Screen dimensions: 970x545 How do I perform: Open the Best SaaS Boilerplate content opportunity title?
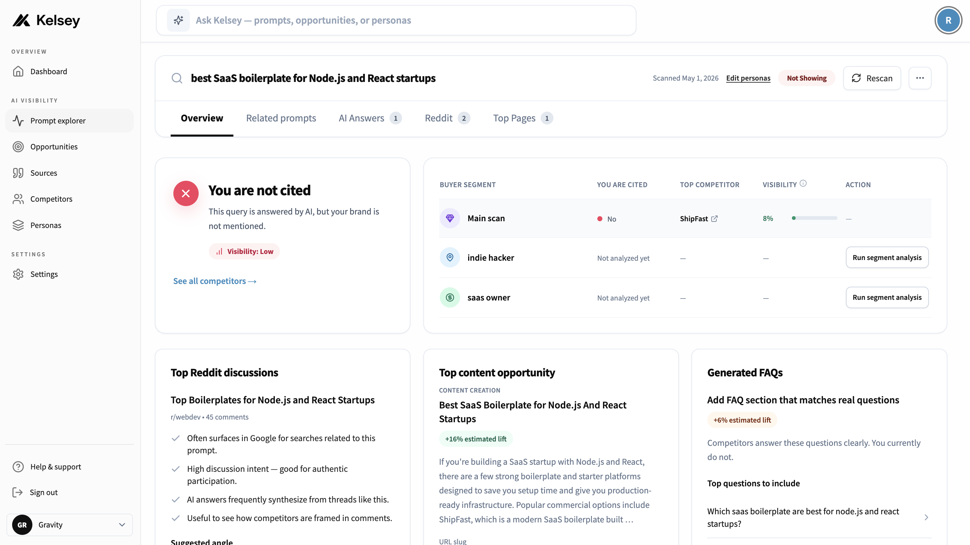533,412
